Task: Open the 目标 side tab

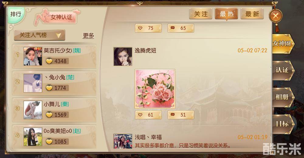Action: [283, 124]
